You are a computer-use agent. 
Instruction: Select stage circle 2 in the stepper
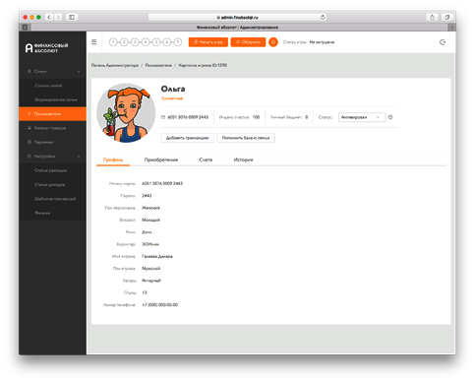[124, 42]
